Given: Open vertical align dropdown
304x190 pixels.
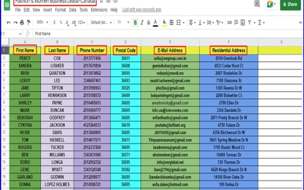Looking at the screenshot, I should [201, 23].
